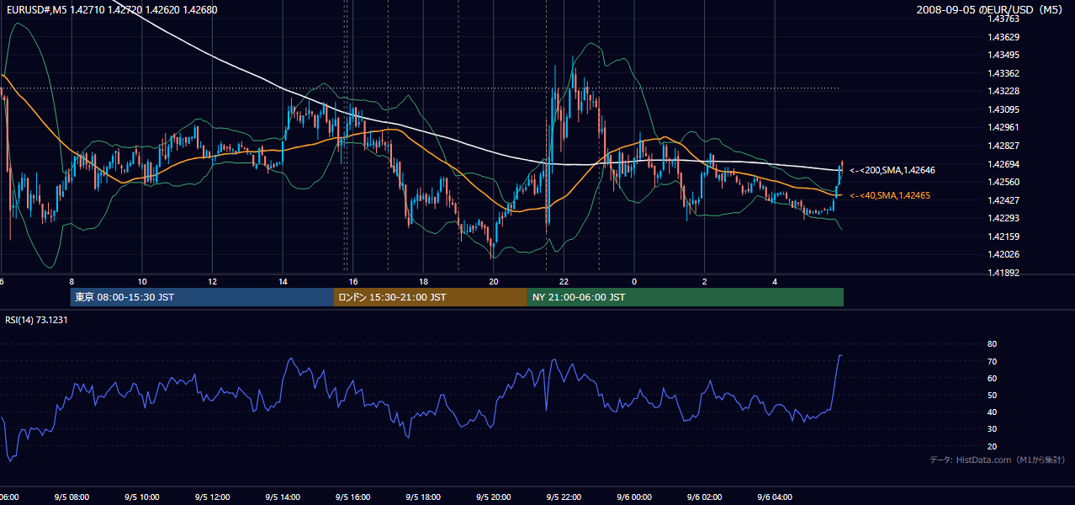Screen dimensions: 1075x505
Task: Click price axis label 1.42560
Action: point(1005,182)
